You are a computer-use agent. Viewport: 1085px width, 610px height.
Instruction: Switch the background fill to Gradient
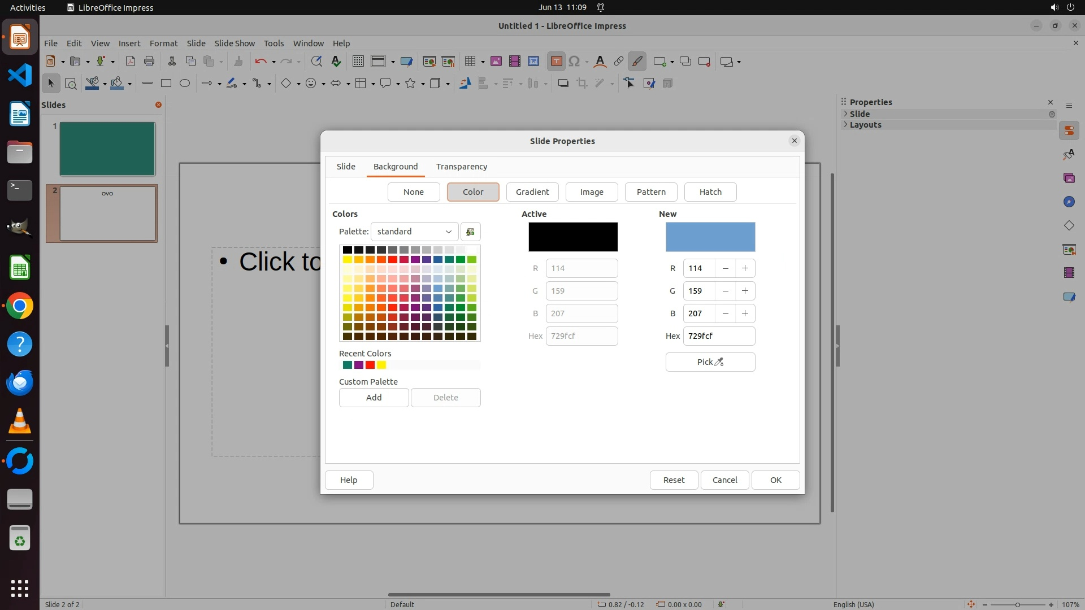(x=532, y=192)
